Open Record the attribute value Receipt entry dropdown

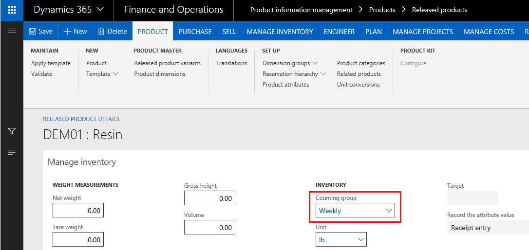488,228
